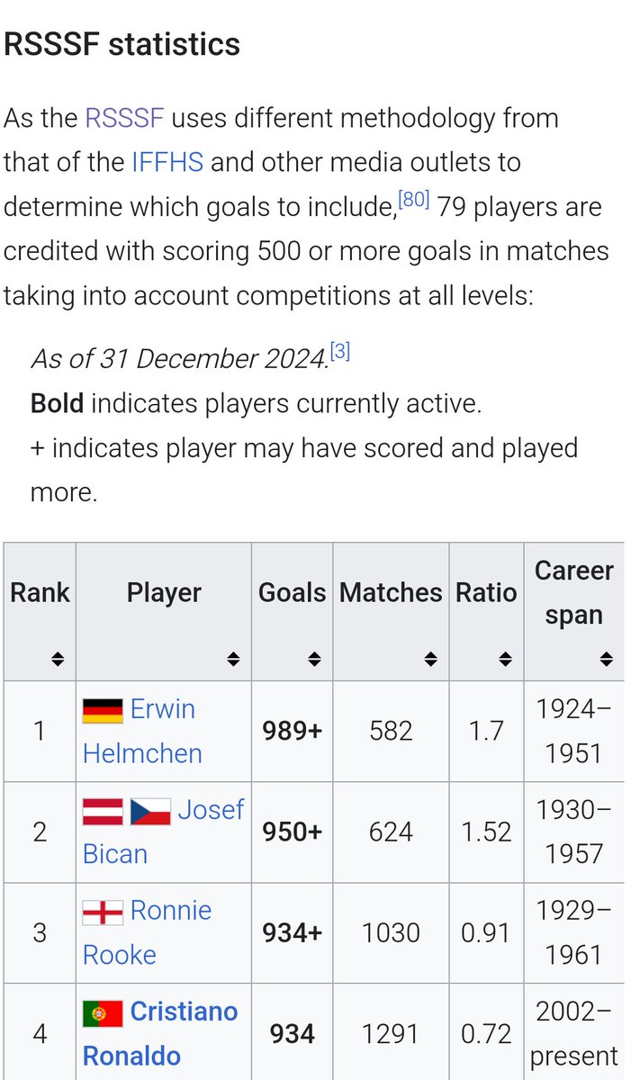Open Ronnie Rooke player page
Viewport: 631px width, 1080px height.
148,932
